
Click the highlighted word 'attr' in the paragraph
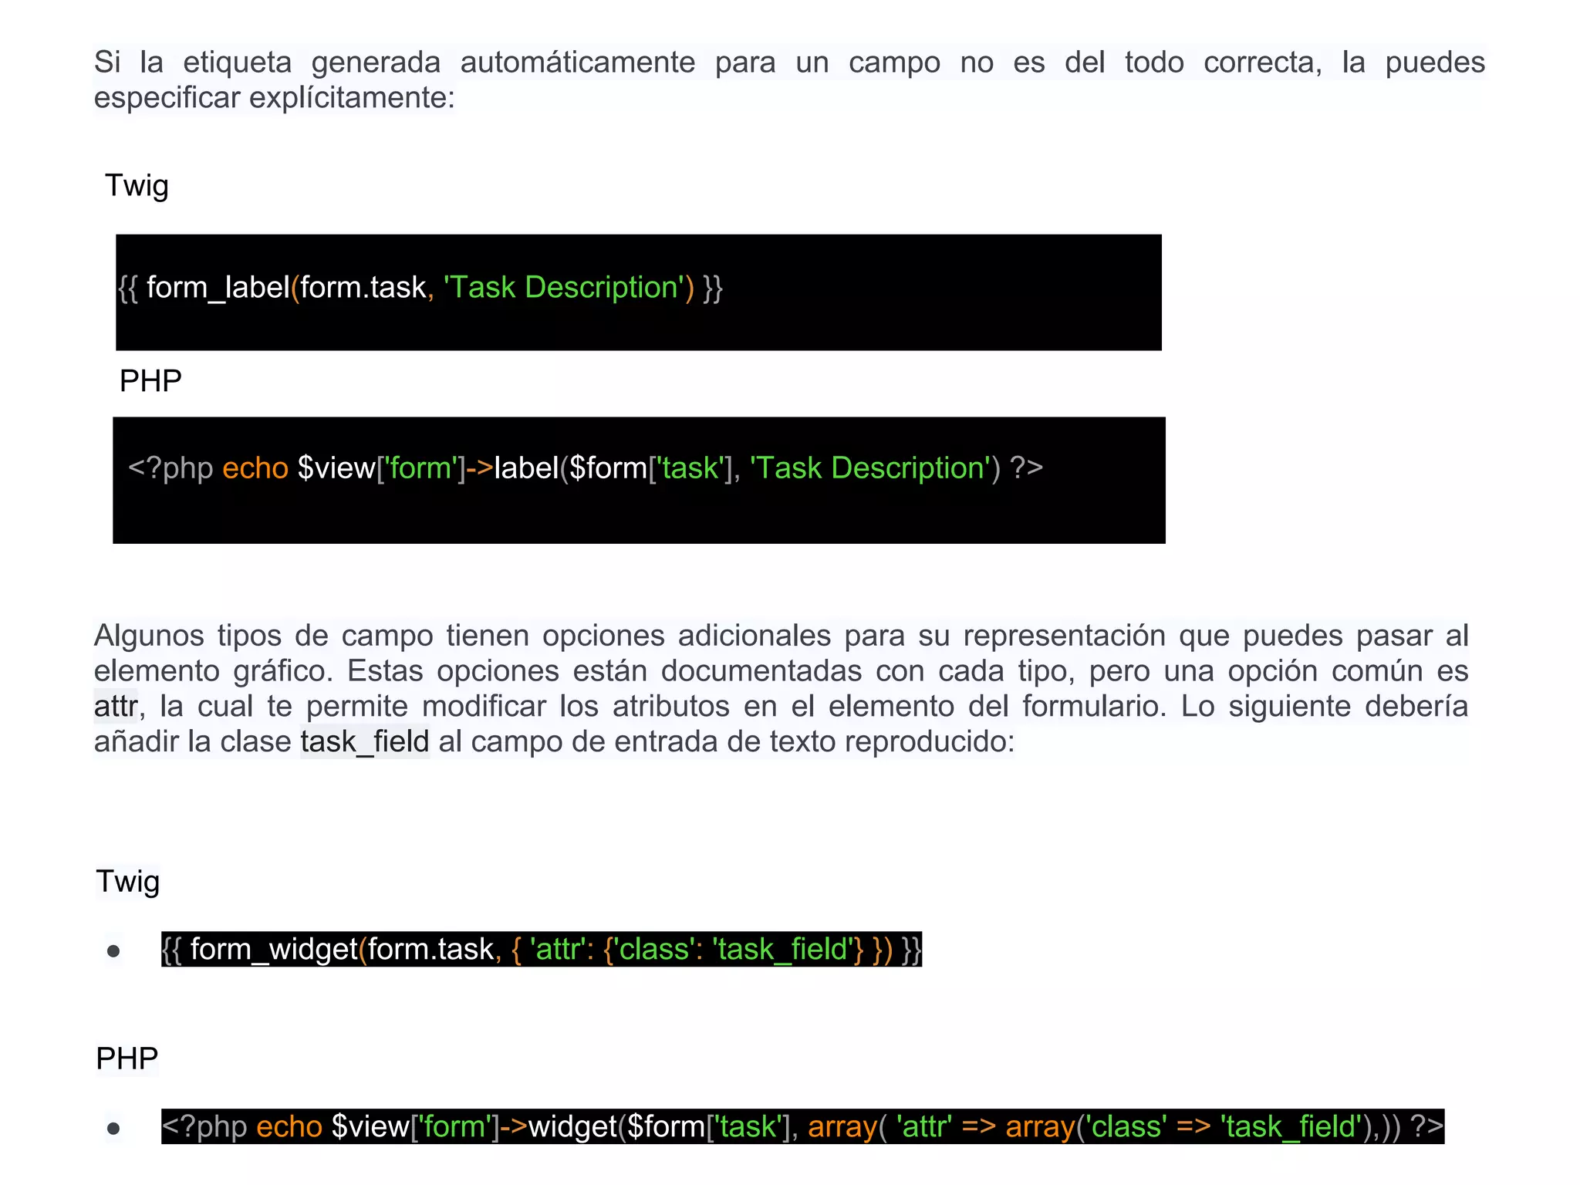116,707
